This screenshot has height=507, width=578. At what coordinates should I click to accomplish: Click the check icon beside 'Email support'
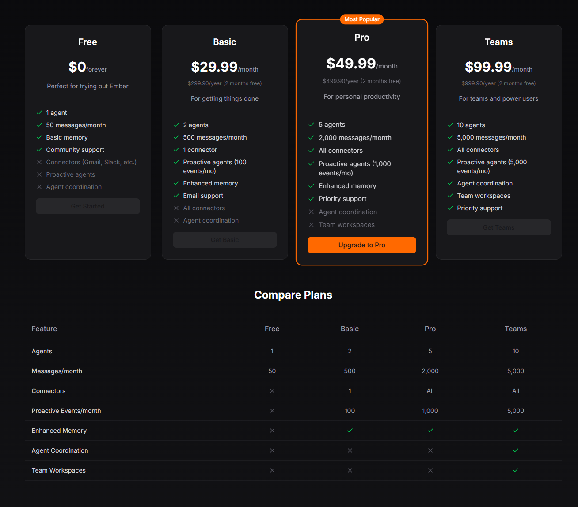[x=176, y=196]
